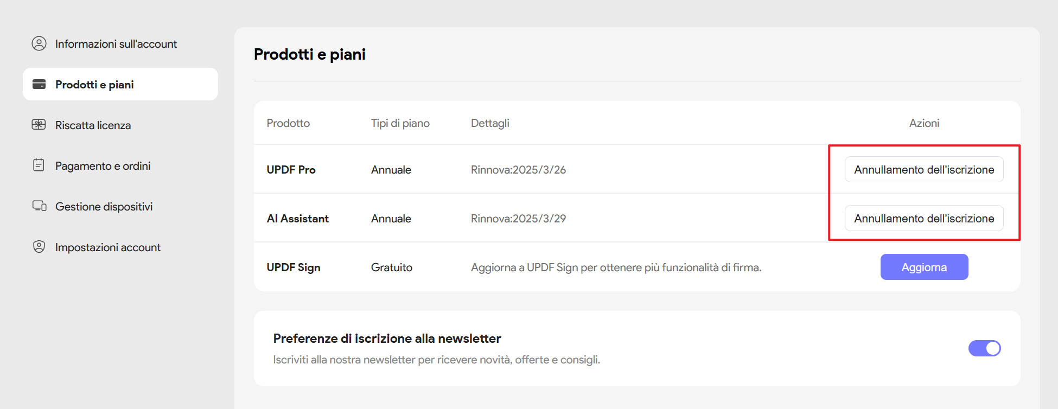The width and height of the screenshot is (1058, 409).
Task: Click the account information user icon
Action: [x=39, y=43]
